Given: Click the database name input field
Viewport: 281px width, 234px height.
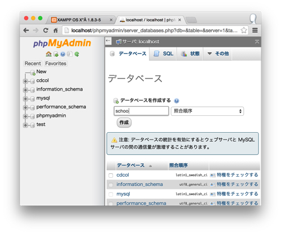Looking at the screenshot, I should [x=141, y=111].
